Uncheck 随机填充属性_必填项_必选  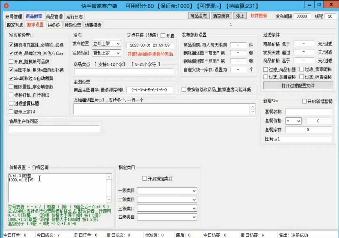[x=11, y=45]
